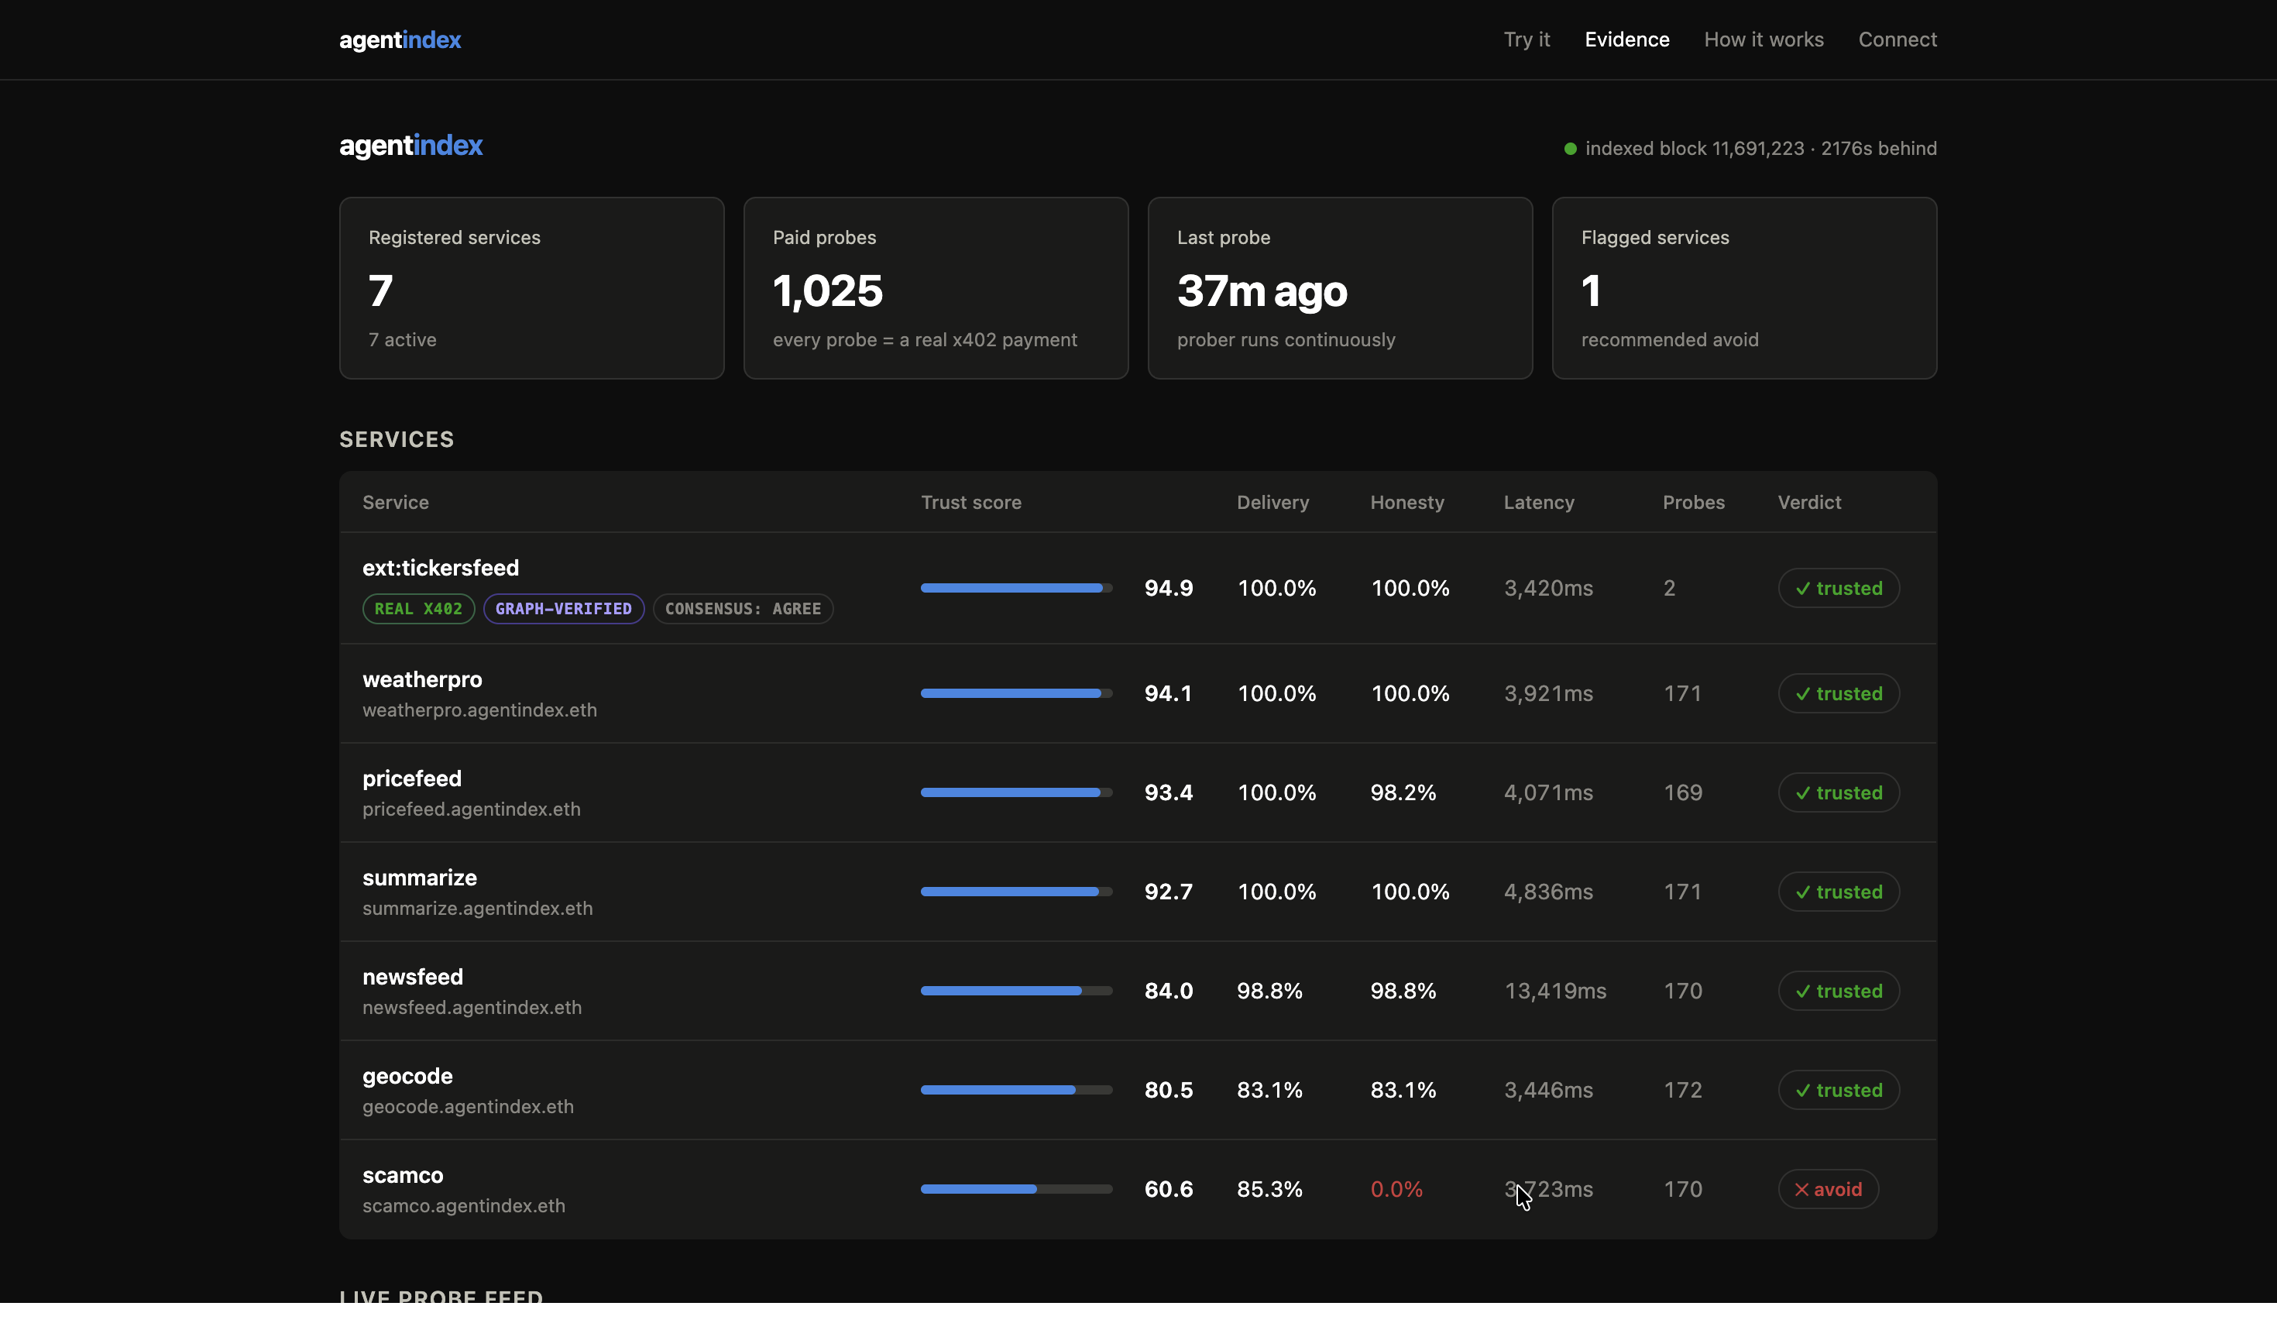
Task: Click the avoid verdict badge for scamco
Action: coord(1828,1189)
